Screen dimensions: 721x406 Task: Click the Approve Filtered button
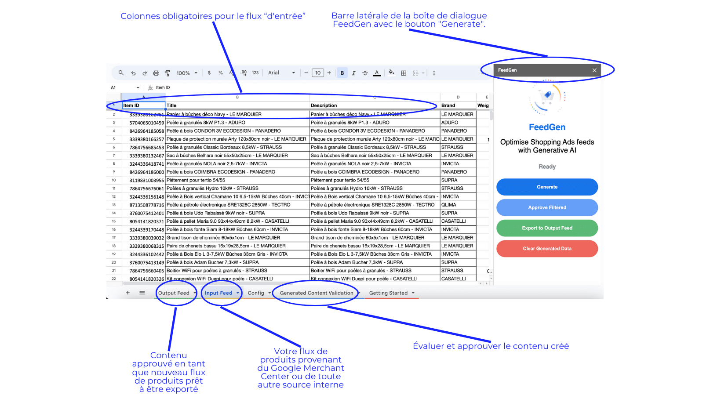tap(547, 207)
